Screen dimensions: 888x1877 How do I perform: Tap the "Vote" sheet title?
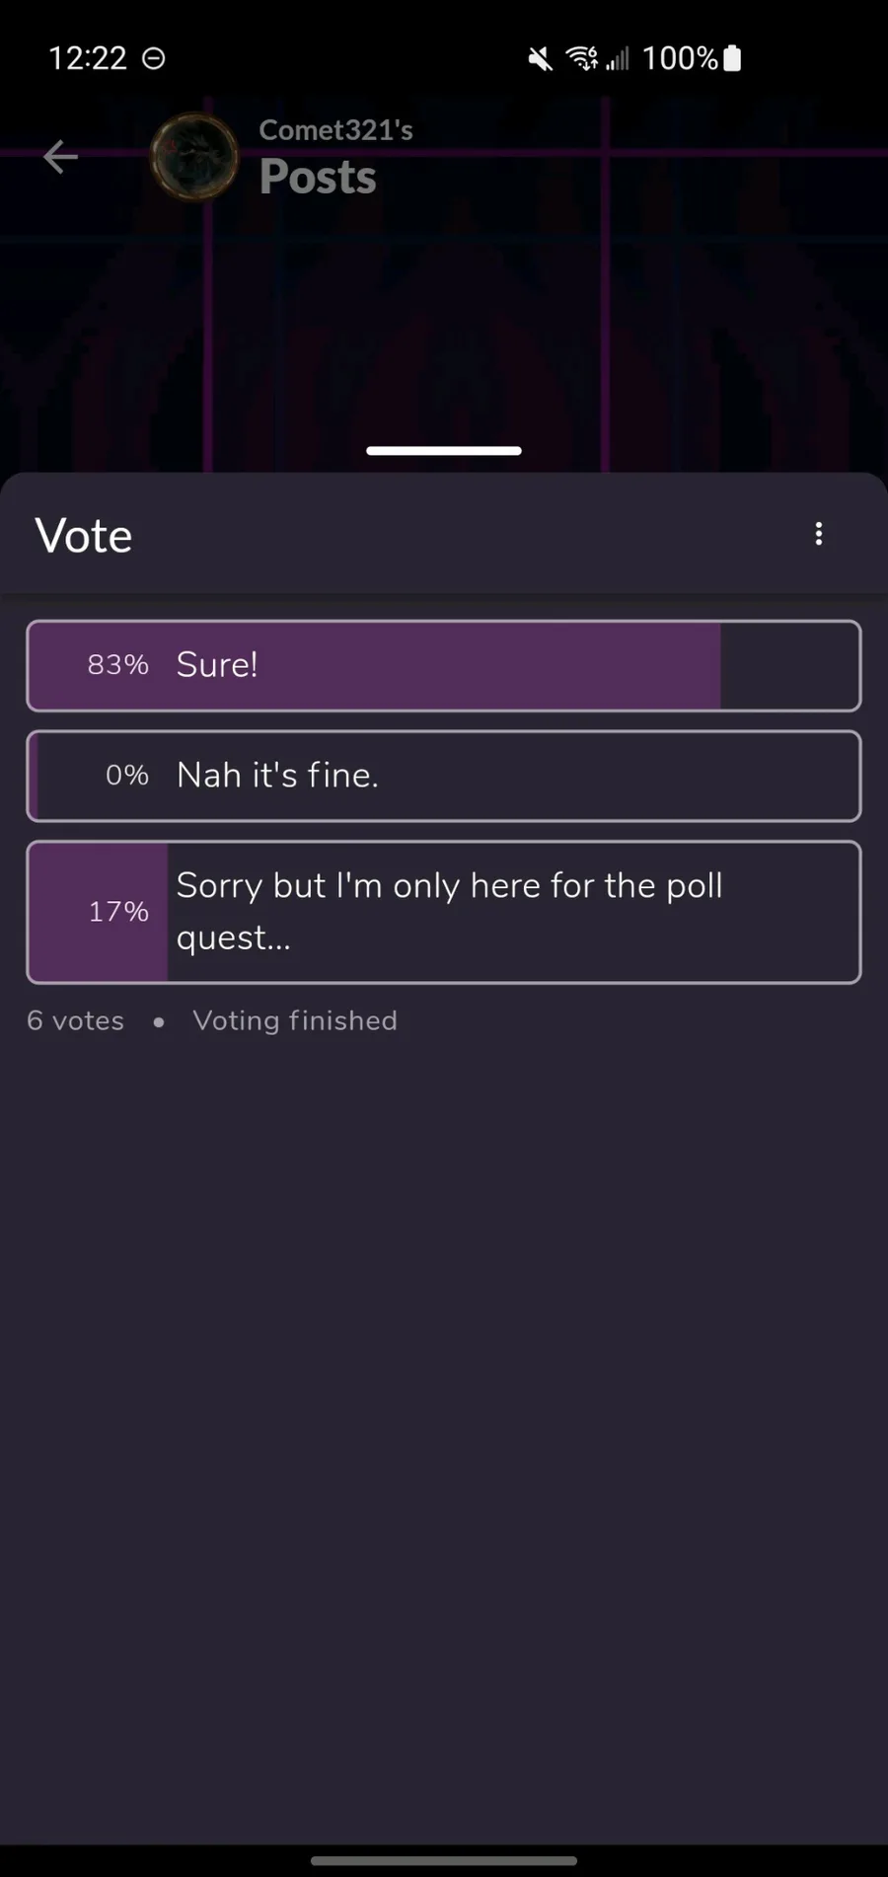pyautogui.click(x=84, y=536)
